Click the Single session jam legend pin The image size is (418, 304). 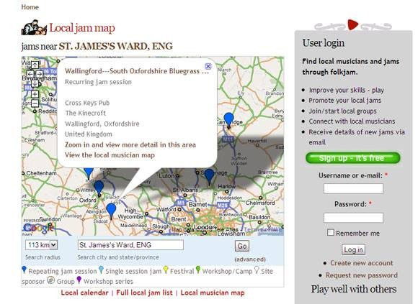tap(101, 270)
